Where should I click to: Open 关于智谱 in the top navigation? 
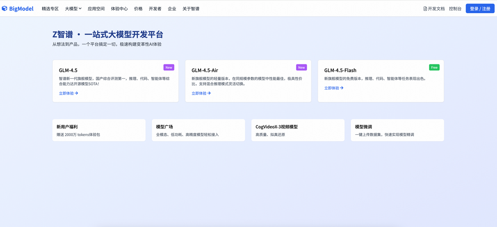tap(191, 9)
